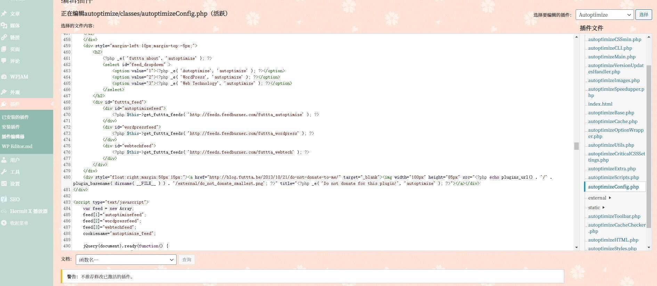Click the plugin file list scrollbar thumb
This screenshot has height=286, width=657.
coord(649,147)
